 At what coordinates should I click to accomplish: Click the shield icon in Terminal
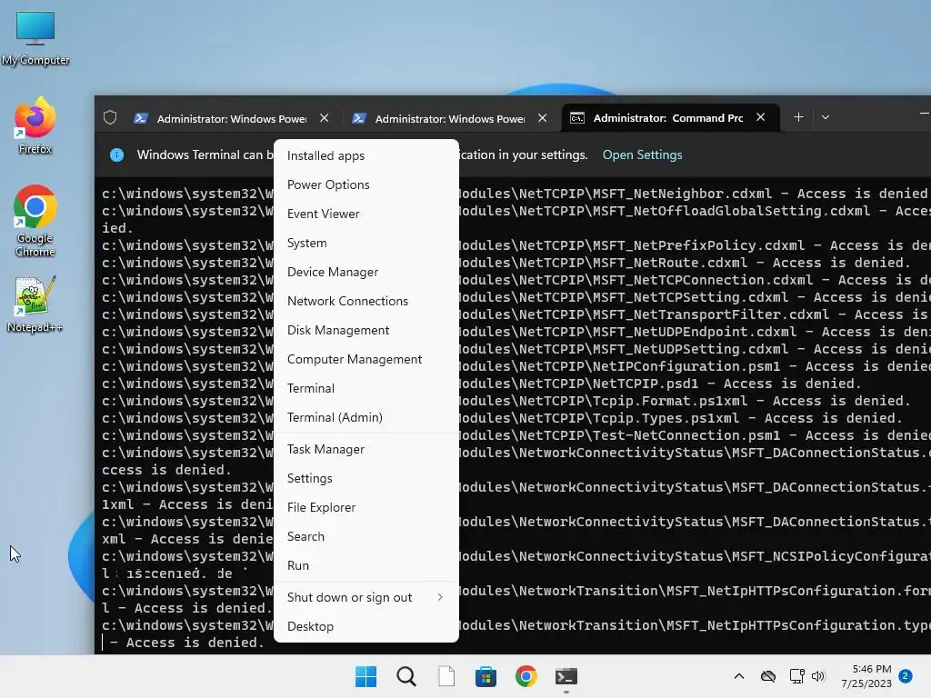pos(110,117)
